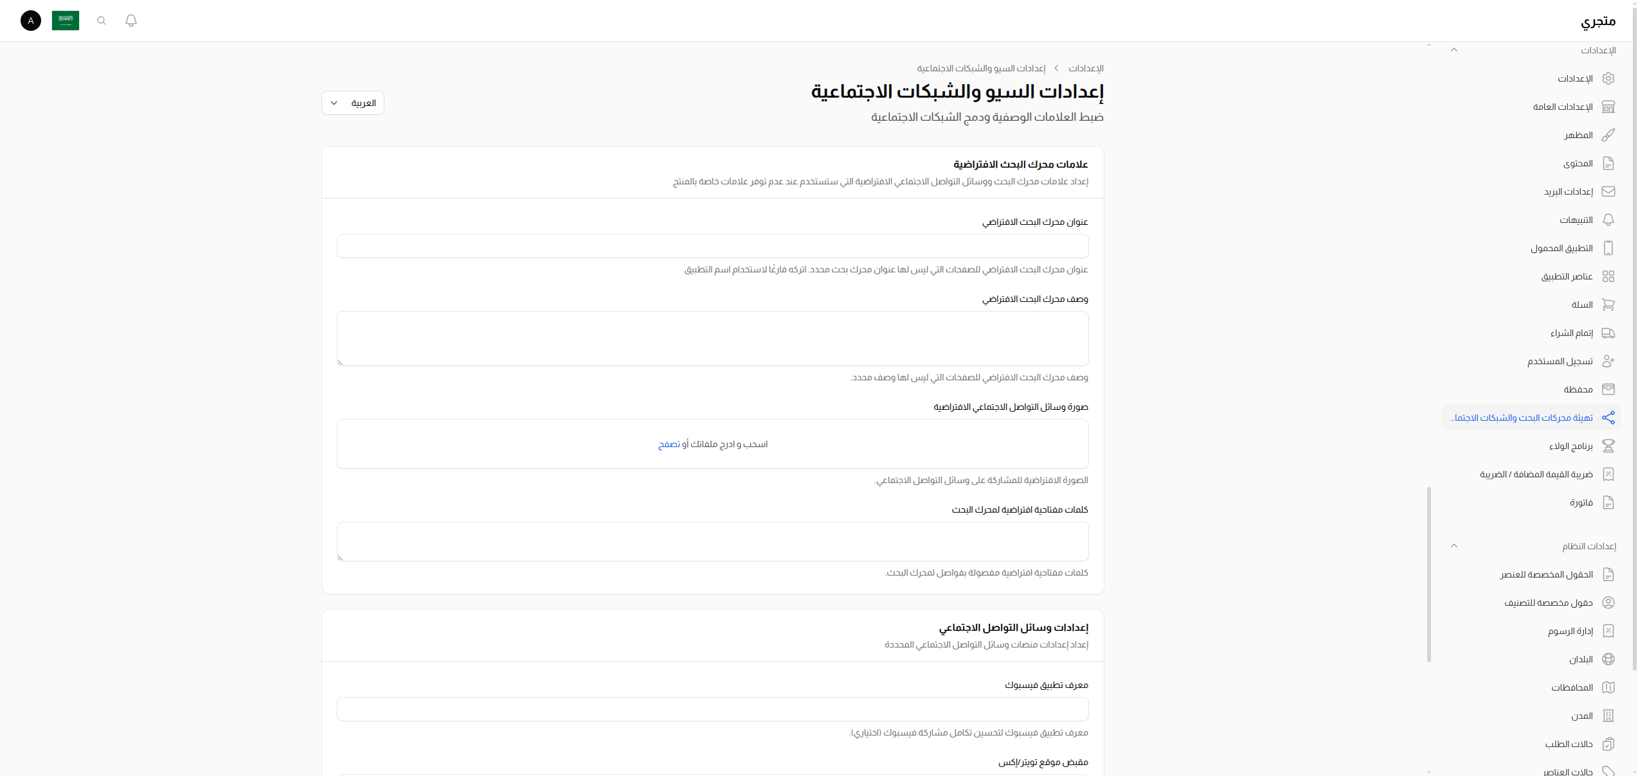This screenshot has height=776, width=1638.
Task: Open the search icon in the top bar
Action: point(101,21)
